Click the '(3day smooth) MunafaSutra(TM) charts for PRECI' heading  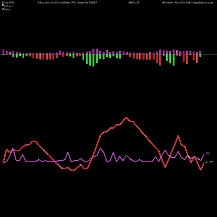67,3
